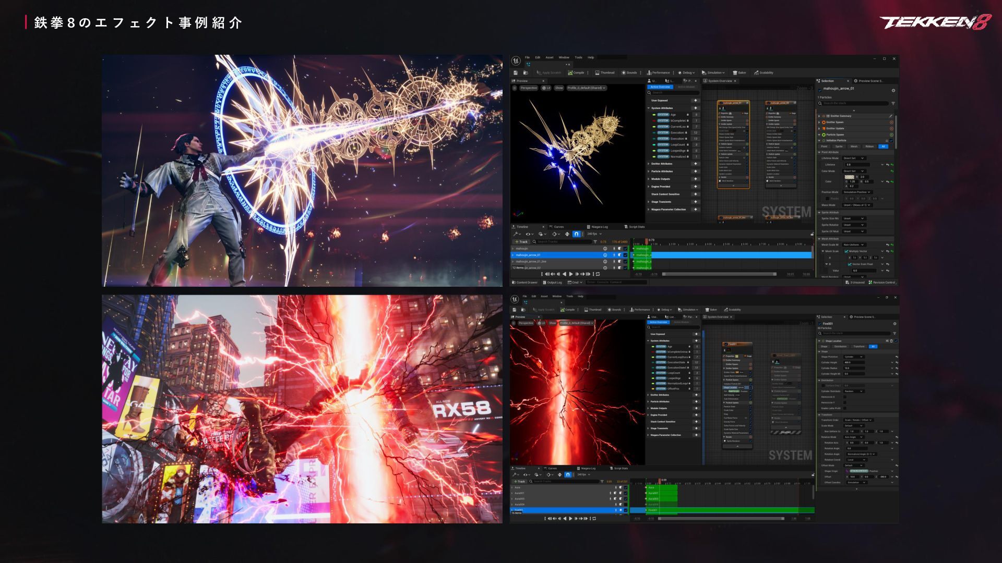Open Profile_0_default dropdown in upper Preview
The height and width of the screenshot is (563, 1002).
[x=587, y=88]
